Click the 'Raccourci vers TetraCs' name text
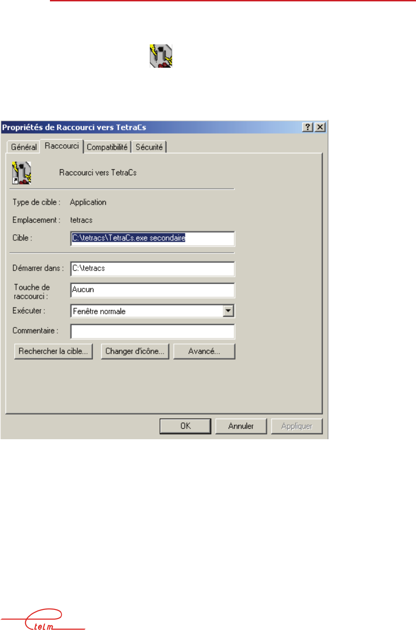The image size is (416, 630). 98,172
